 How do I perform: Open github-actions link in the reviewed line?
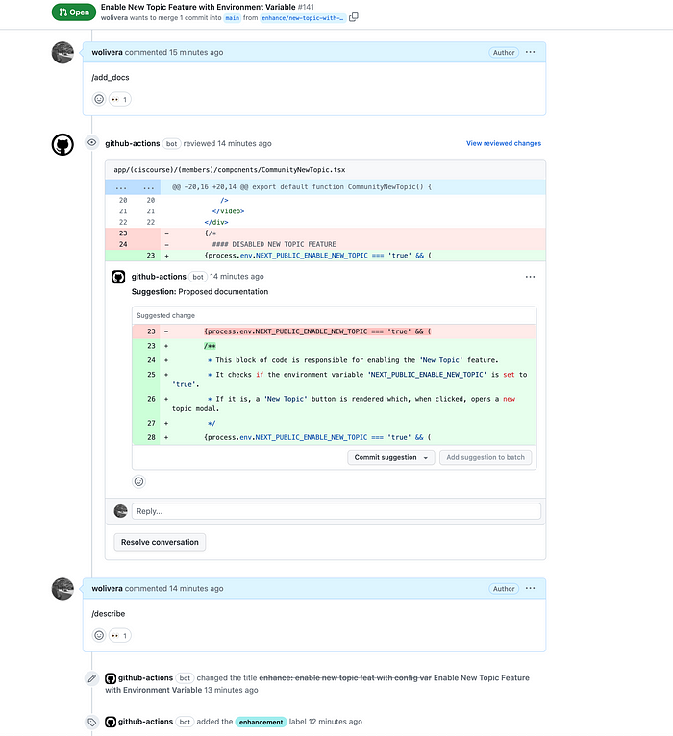point(133,143)
